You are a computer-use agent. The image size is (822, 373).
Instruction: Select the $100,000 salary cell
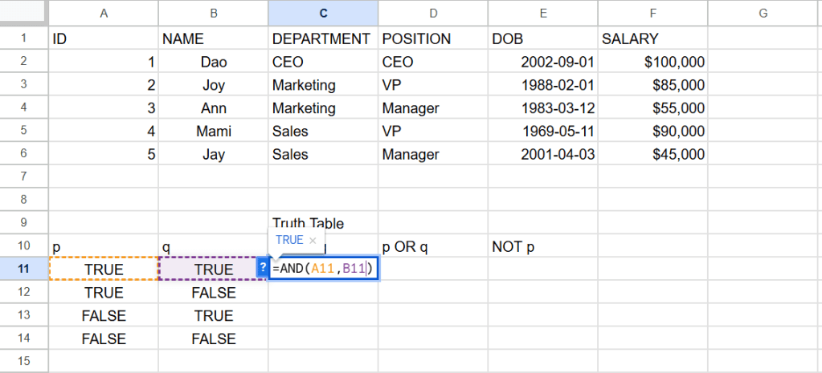click(x=652, y=62)
